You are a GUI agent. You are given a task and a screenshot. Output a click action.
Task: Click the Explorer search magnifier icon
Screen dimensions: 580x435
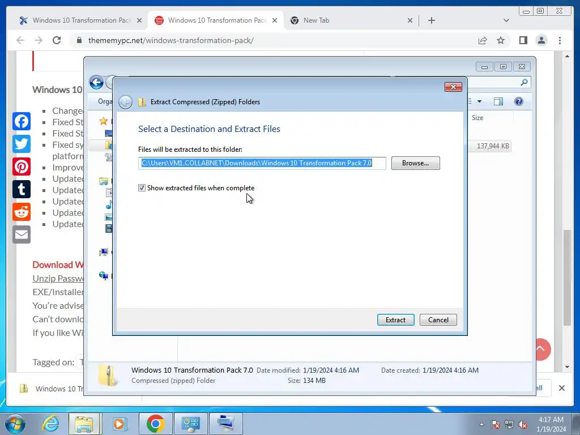524,82
